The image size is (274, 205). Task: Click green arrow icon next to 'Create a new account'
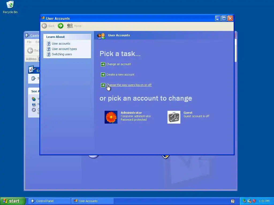(103, 75)
